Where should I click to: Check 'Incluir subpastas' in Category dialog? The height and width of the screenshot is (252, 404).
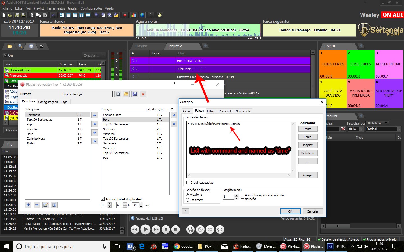188,183
